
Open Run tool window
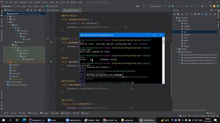pos(14,113)
